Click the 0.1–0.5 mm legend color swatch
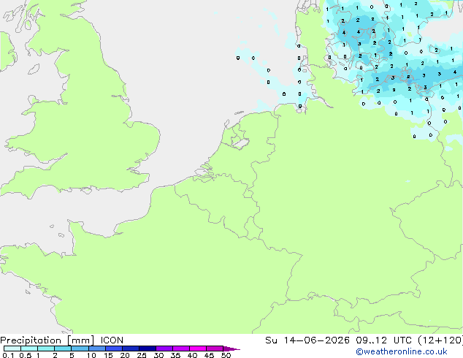Viewport: 463px width, 358px height. coord(12,349)
